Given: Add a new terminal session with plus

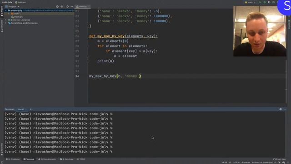Looking at the screenshot, I should (x=31, y=109).
